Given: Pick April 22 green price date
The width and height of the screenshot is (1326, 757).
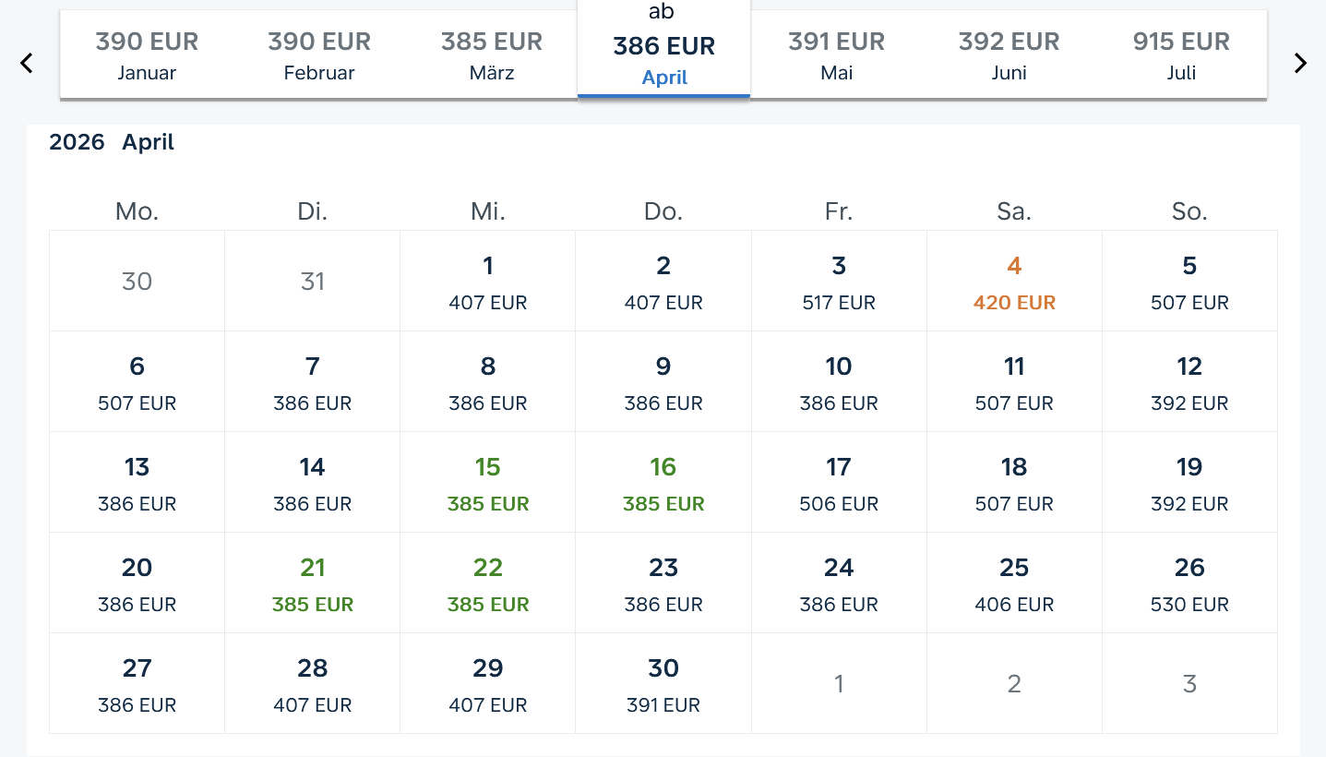Looking at the screenshot, I should pyautogui.click(x=488, y=583).
